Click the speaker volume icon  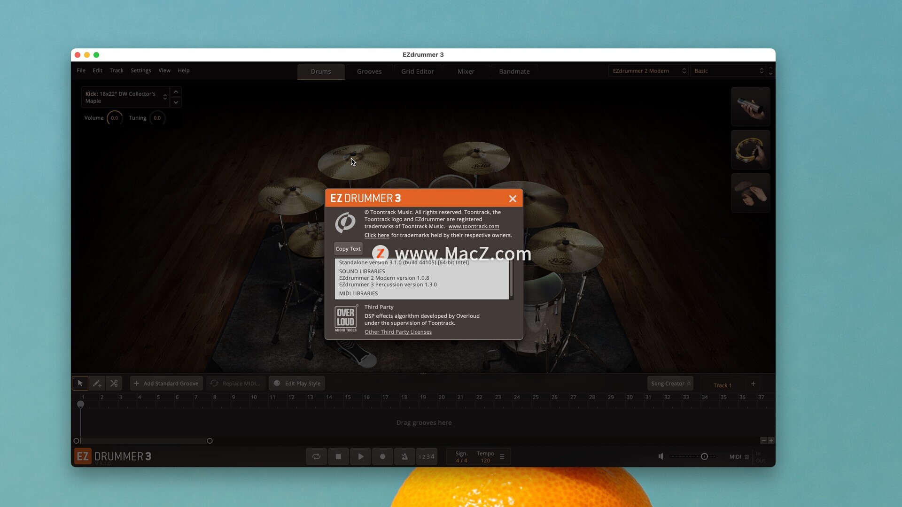pos(661,456)
